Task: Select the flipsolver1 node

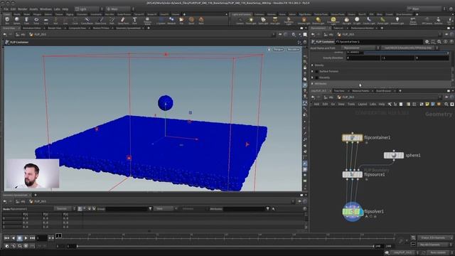Action: click(353, 212)
